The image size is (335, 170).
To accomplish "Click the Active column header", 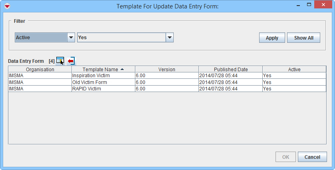I will click(x=294, y=69).
